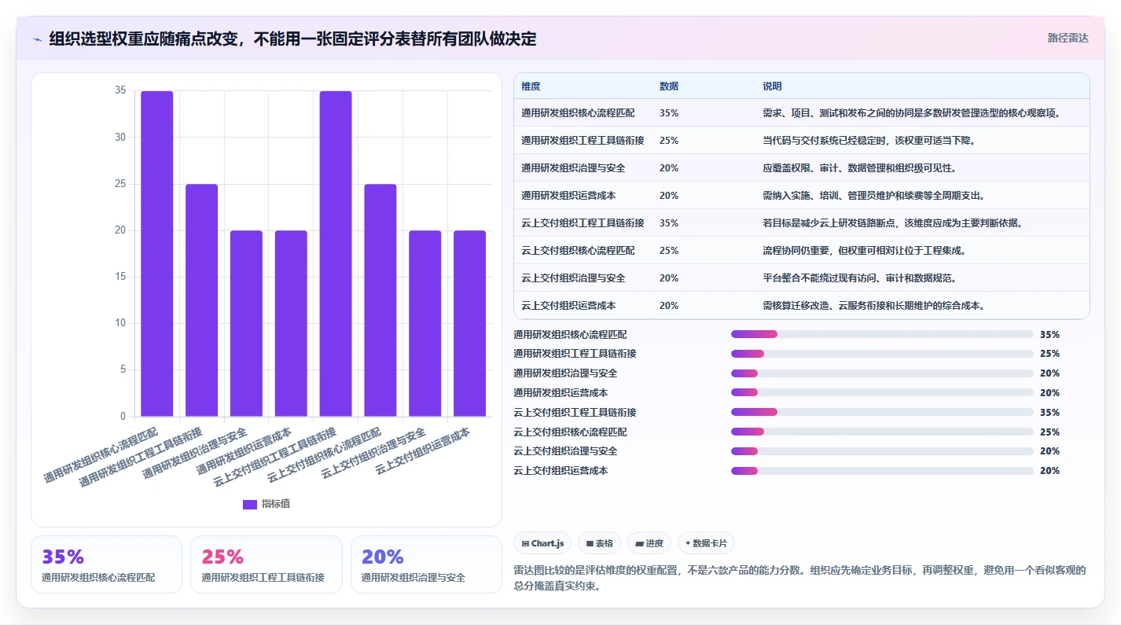This screenshot has height=625, width=1121.
Task: Click the chart bar for 通用研发组织核心流程匹配
Action: pos(157,253)
